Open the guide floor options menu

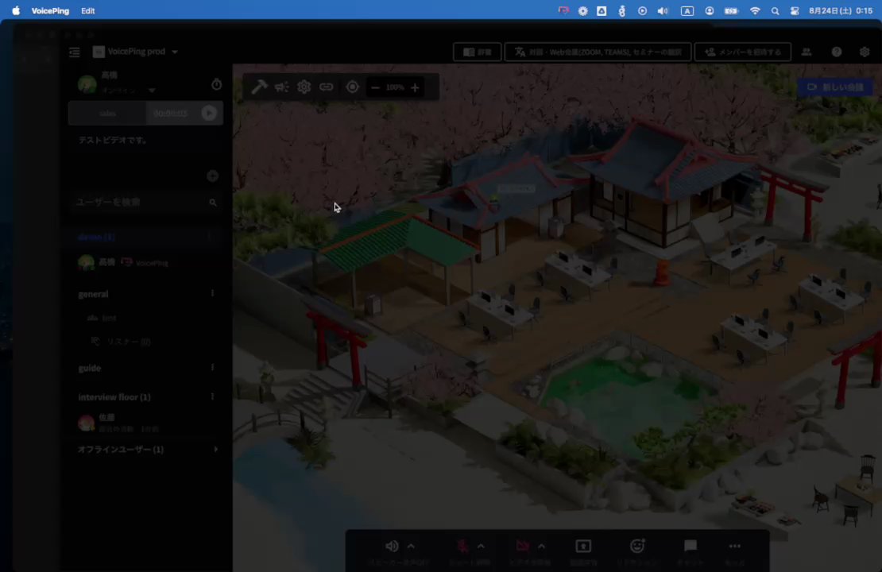pos(212,367)
